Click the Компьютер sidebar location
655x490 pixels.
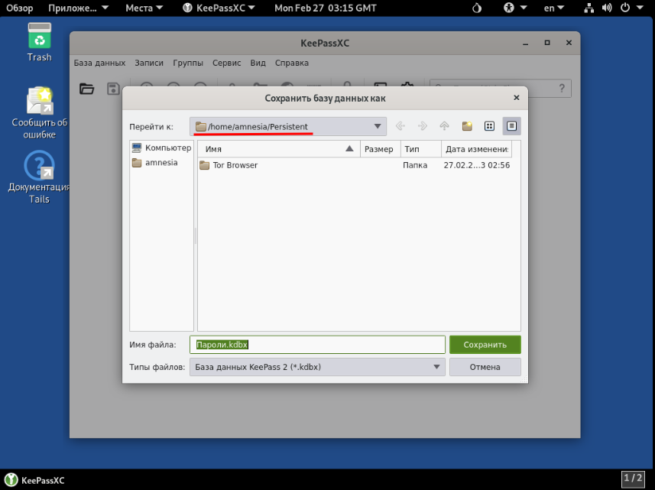(x=161, y=148)
